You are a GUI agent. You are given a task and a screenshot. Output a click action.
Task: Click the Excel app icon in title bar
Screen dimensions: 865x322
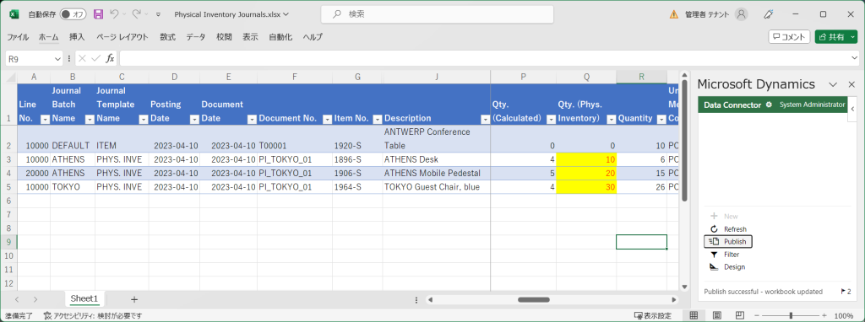14,14
